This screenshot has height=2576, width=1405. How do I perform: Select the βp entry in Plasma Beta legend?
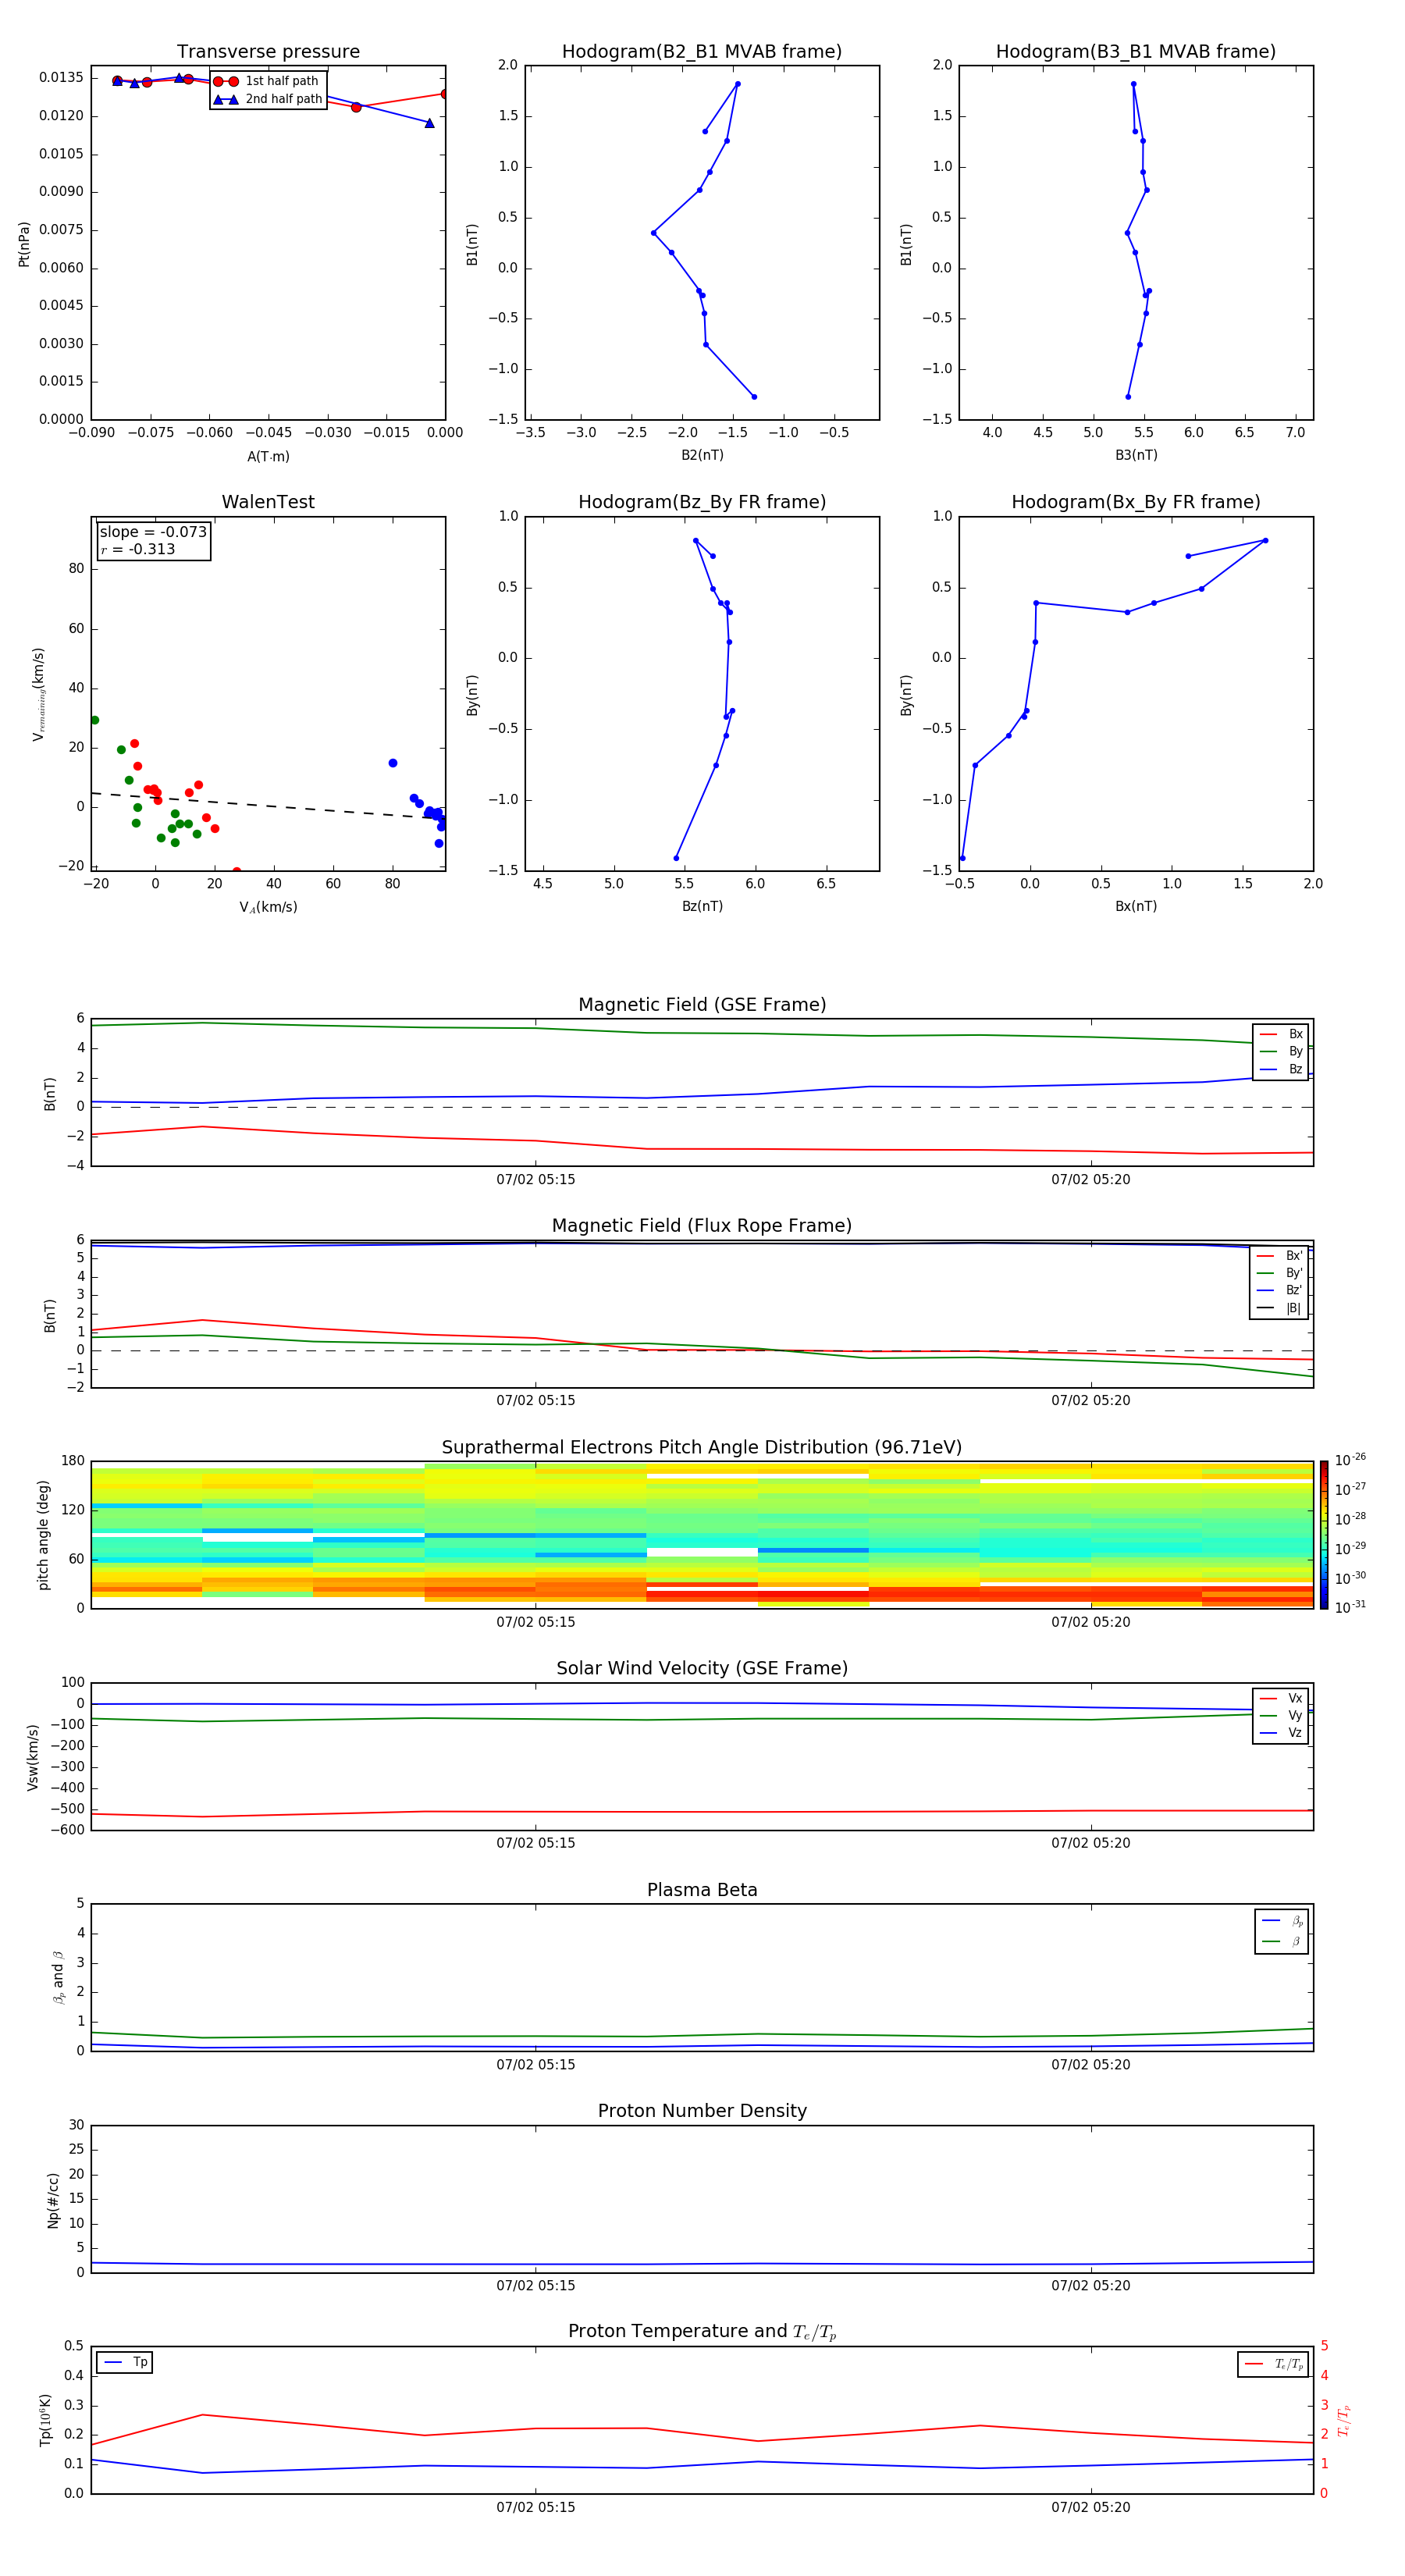[x=1282, y=1921]
